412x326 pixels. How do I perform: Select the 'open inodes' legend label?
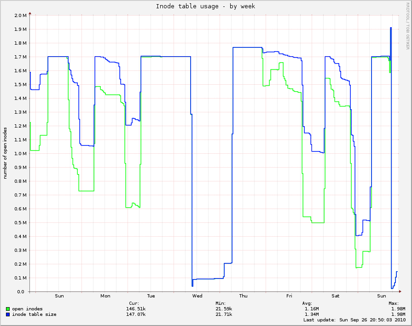point(27,309)
